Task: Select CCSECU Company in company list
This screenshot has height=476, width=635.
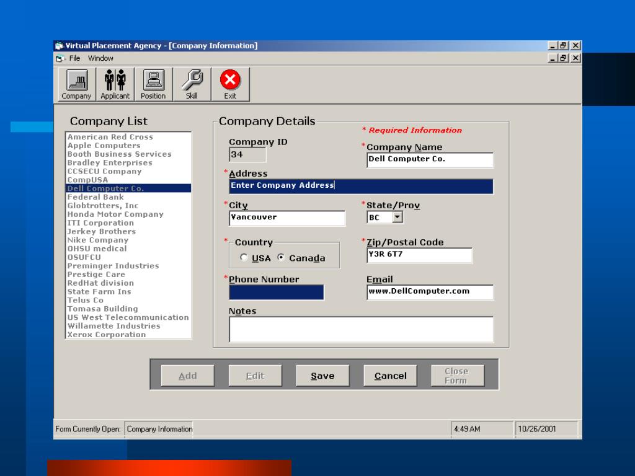Action: point(128,171)
